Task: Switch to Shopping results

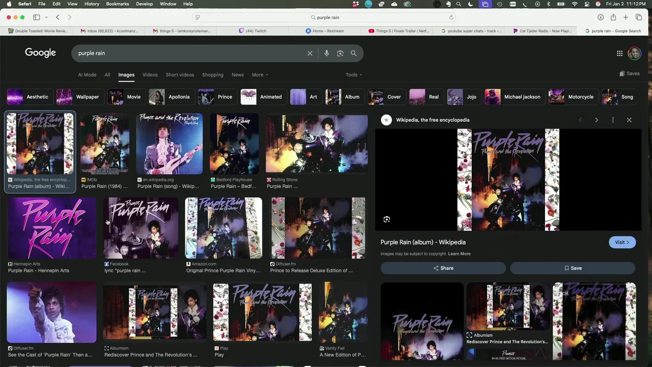Action: point(212,75)
